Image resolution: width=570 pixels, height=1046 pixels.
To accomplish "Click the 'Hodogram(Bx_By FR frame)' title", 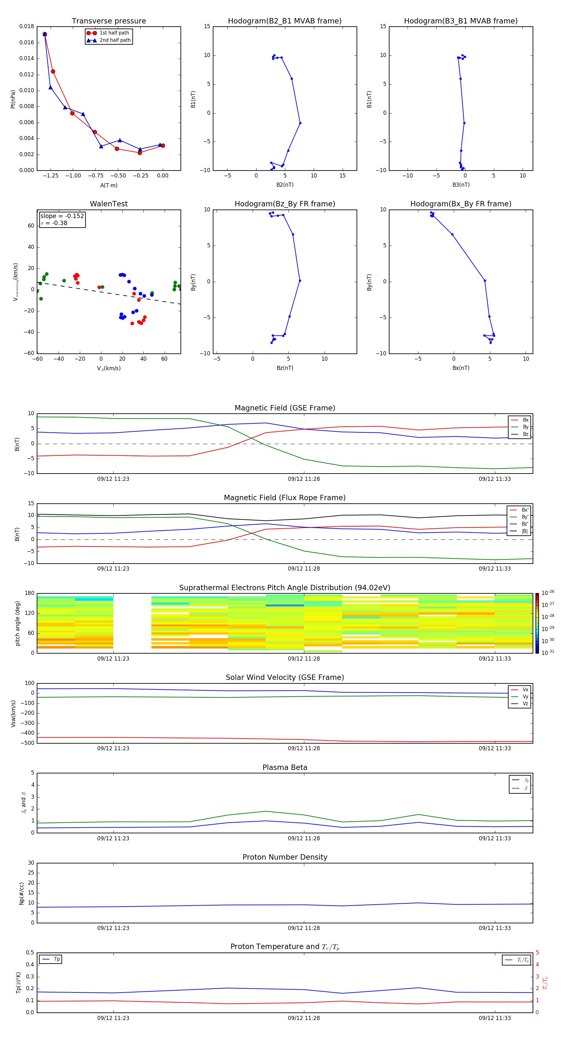I will point(461,204).
